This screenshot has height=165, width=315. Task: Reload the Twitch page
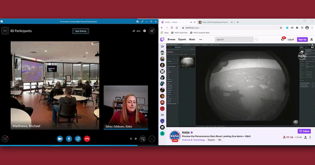point(172,27)
